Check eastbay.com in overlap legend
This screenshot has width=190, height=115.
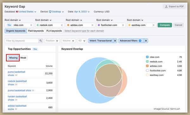click(x=147, y=75)
